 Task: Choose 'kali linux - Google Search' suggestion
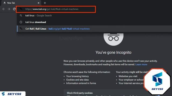(94, 15)
